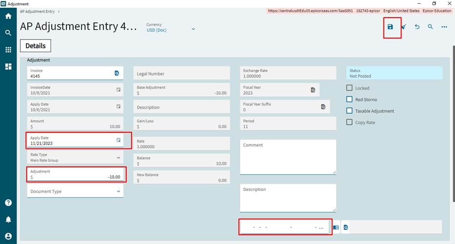Click the Exchange Rate value 1.000000
Viewport: 455px width, 244px height.
pos(252,76)
